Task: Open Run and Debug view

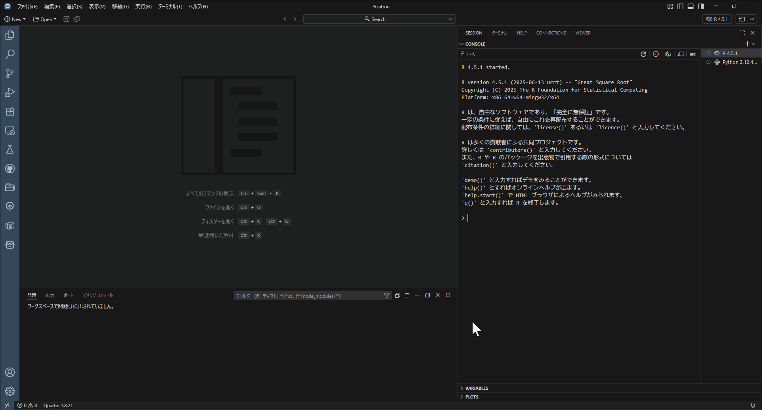Action: click(10, 92)
